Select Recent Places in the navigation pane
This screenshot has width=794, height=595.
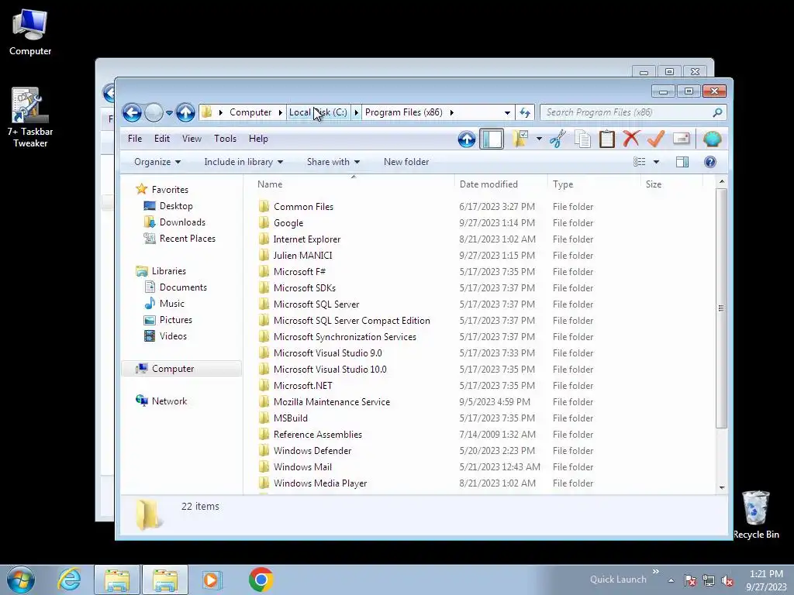pos(188,239)
